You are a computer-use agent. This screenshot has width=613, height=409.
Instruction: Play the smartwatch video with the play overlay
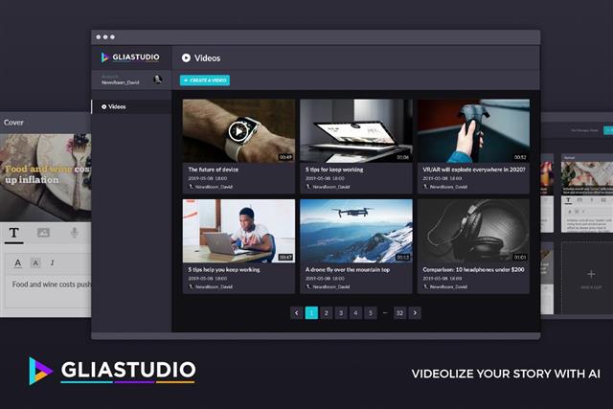click(238, 131)
